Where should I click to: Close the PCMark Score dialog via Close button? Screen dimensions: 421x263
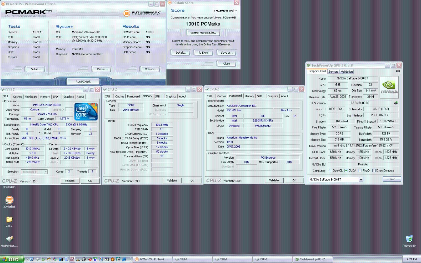[x=226, y=64]
